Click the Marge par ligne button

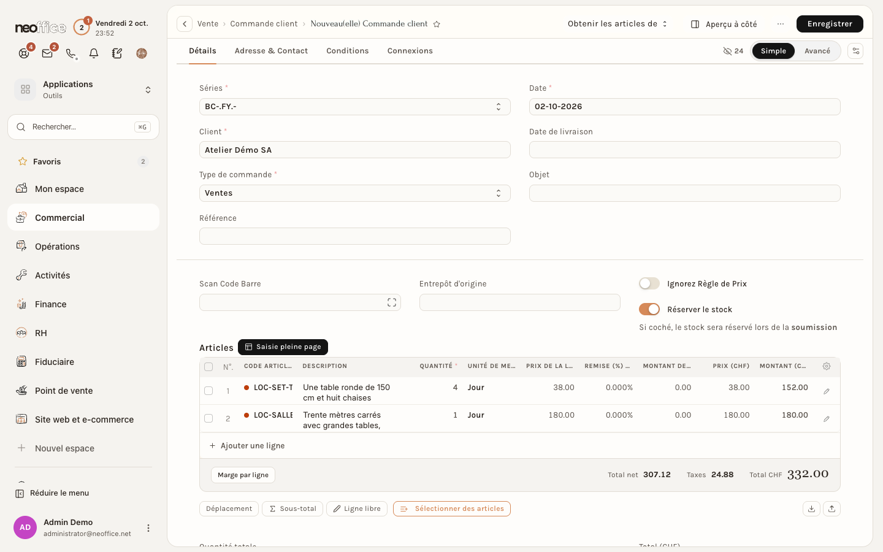click(x=243, y=475)
